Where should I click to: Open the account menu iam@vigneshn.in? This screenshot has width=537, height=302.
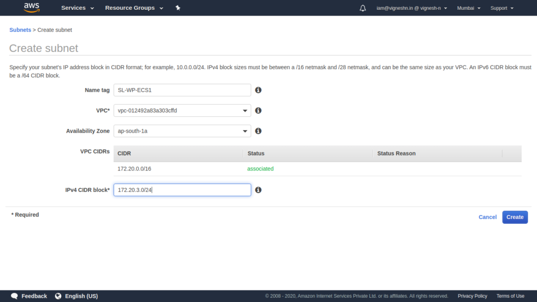412,8
